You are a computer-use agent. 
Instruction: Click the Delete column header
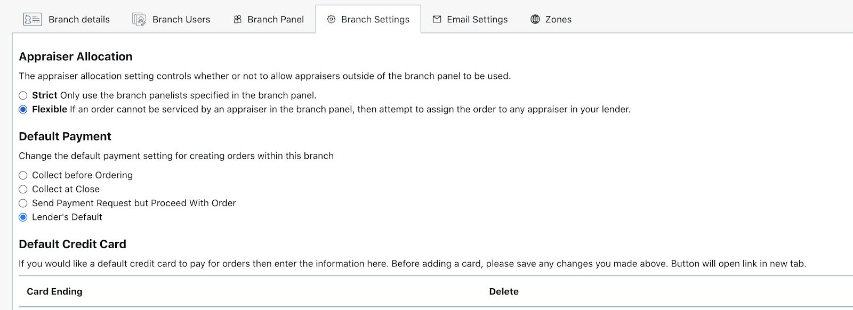point(504,291)
